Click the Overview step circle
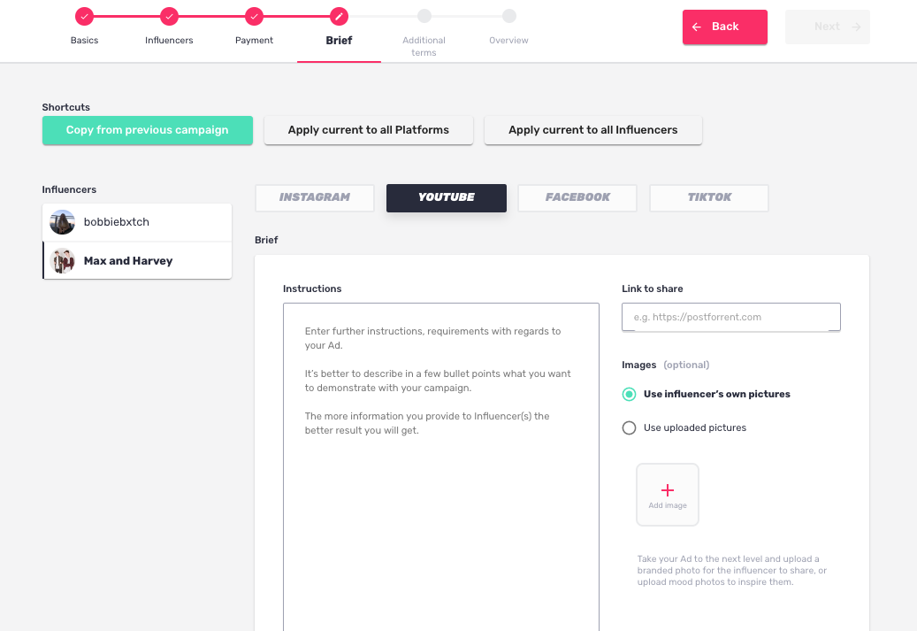This screenshot has width=917, height=631. (x=509, y=16)
